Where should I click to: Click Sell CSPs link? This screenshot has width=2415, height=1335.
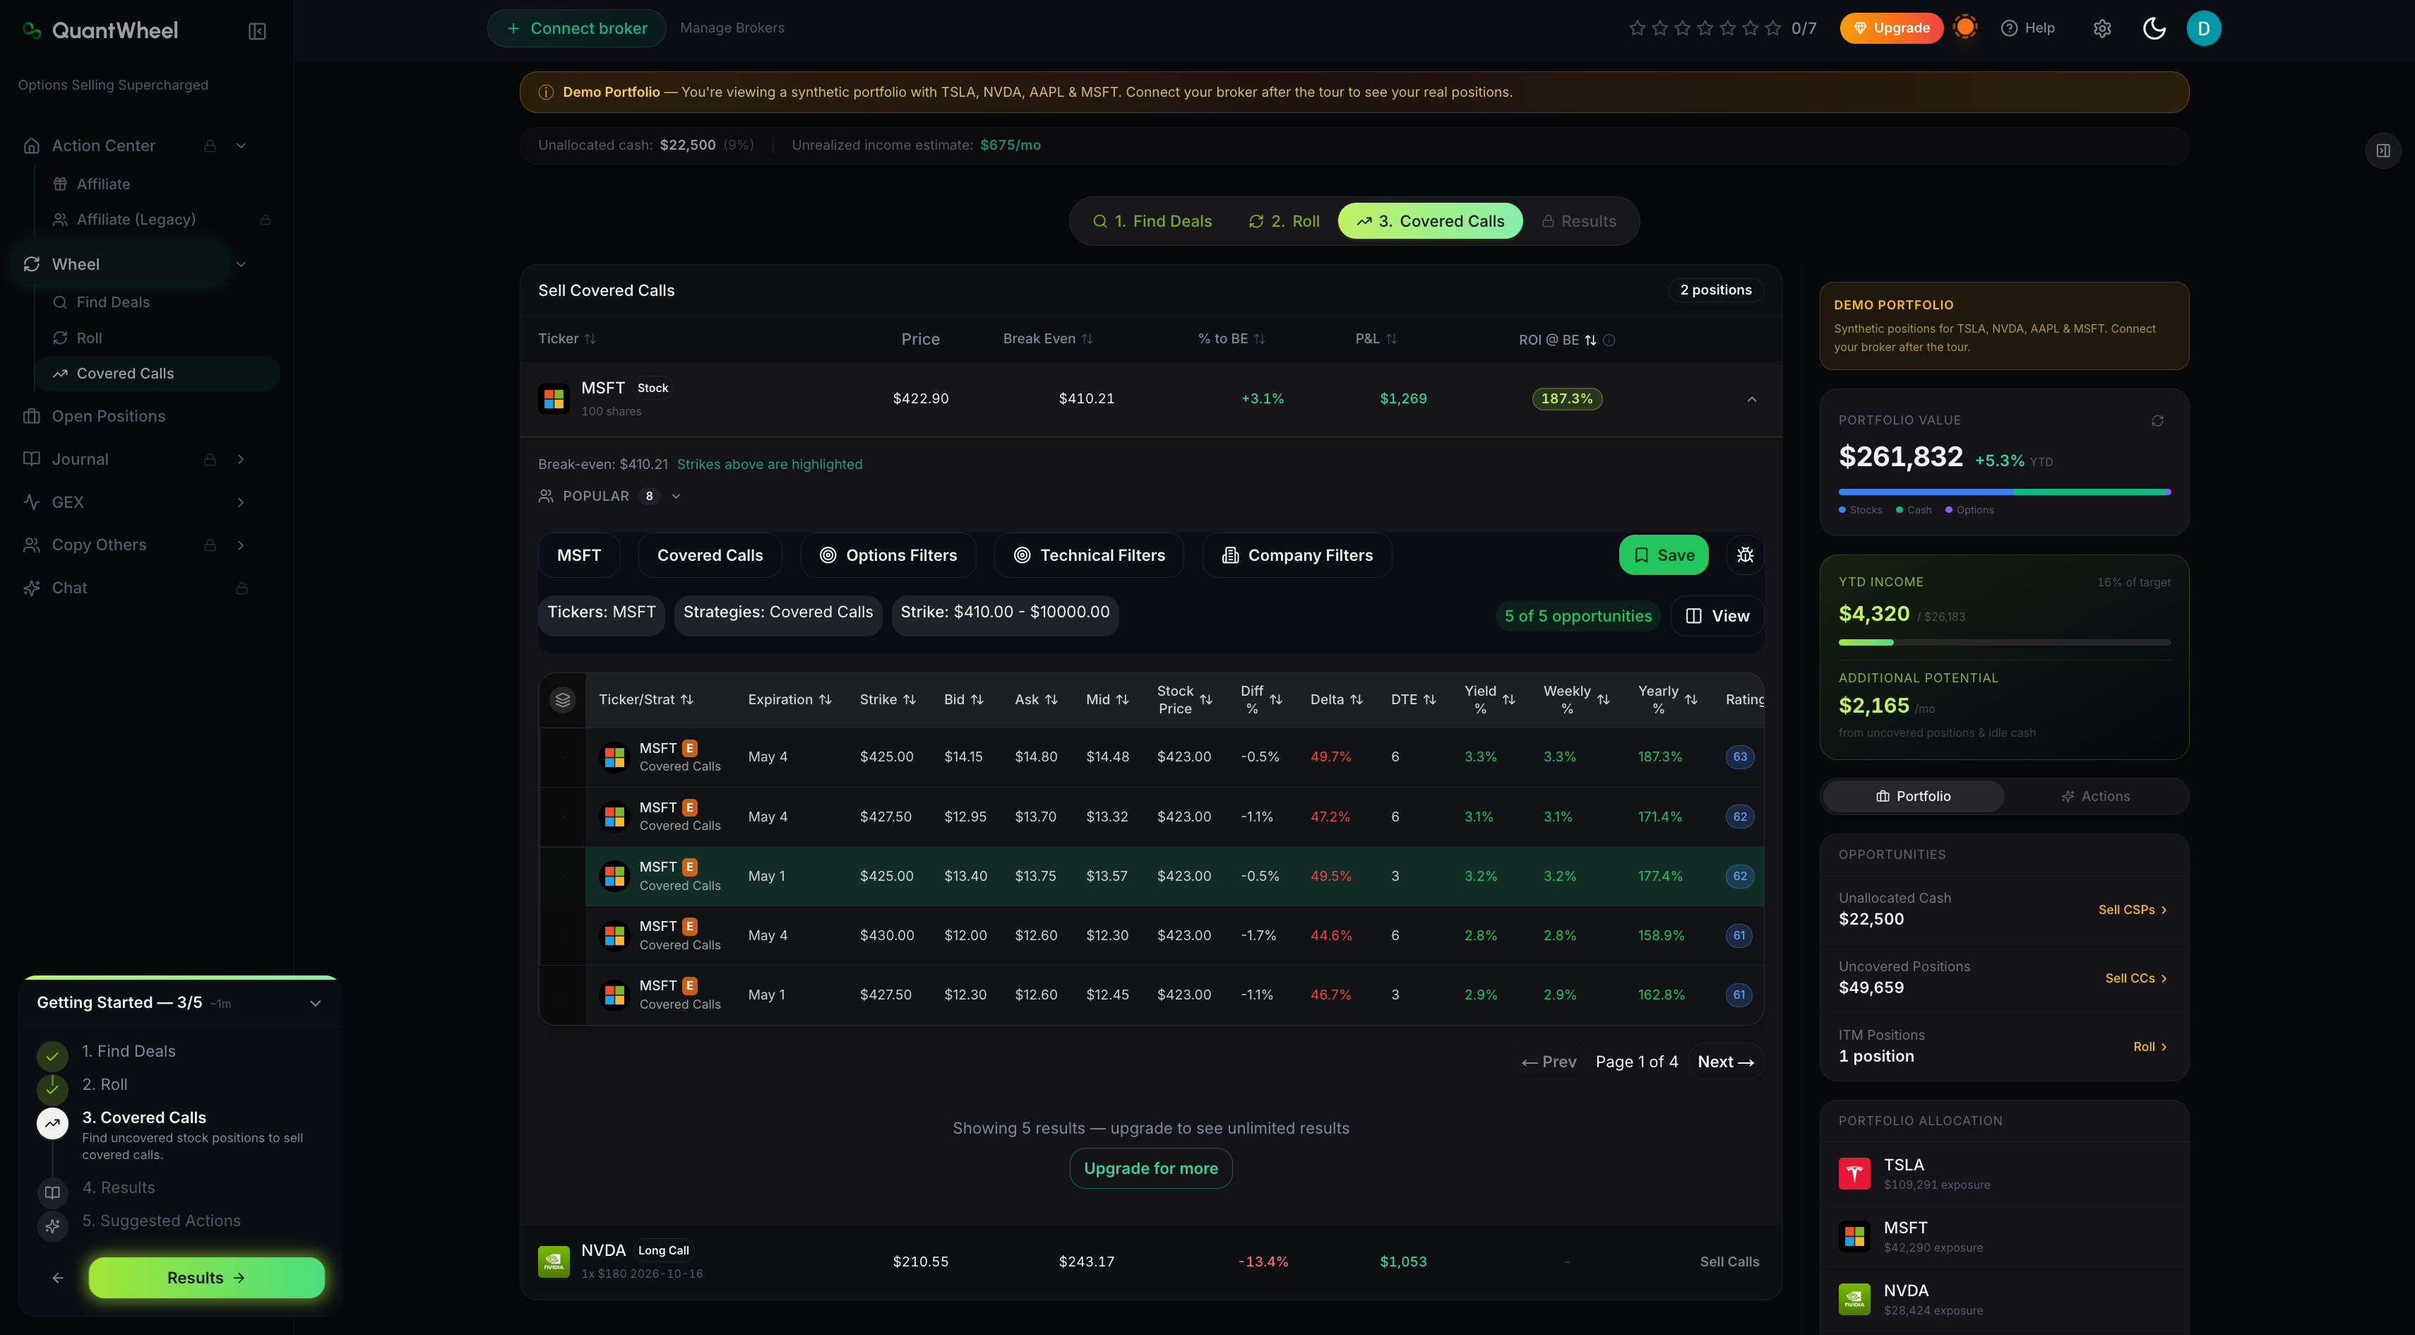point(2132,909)
